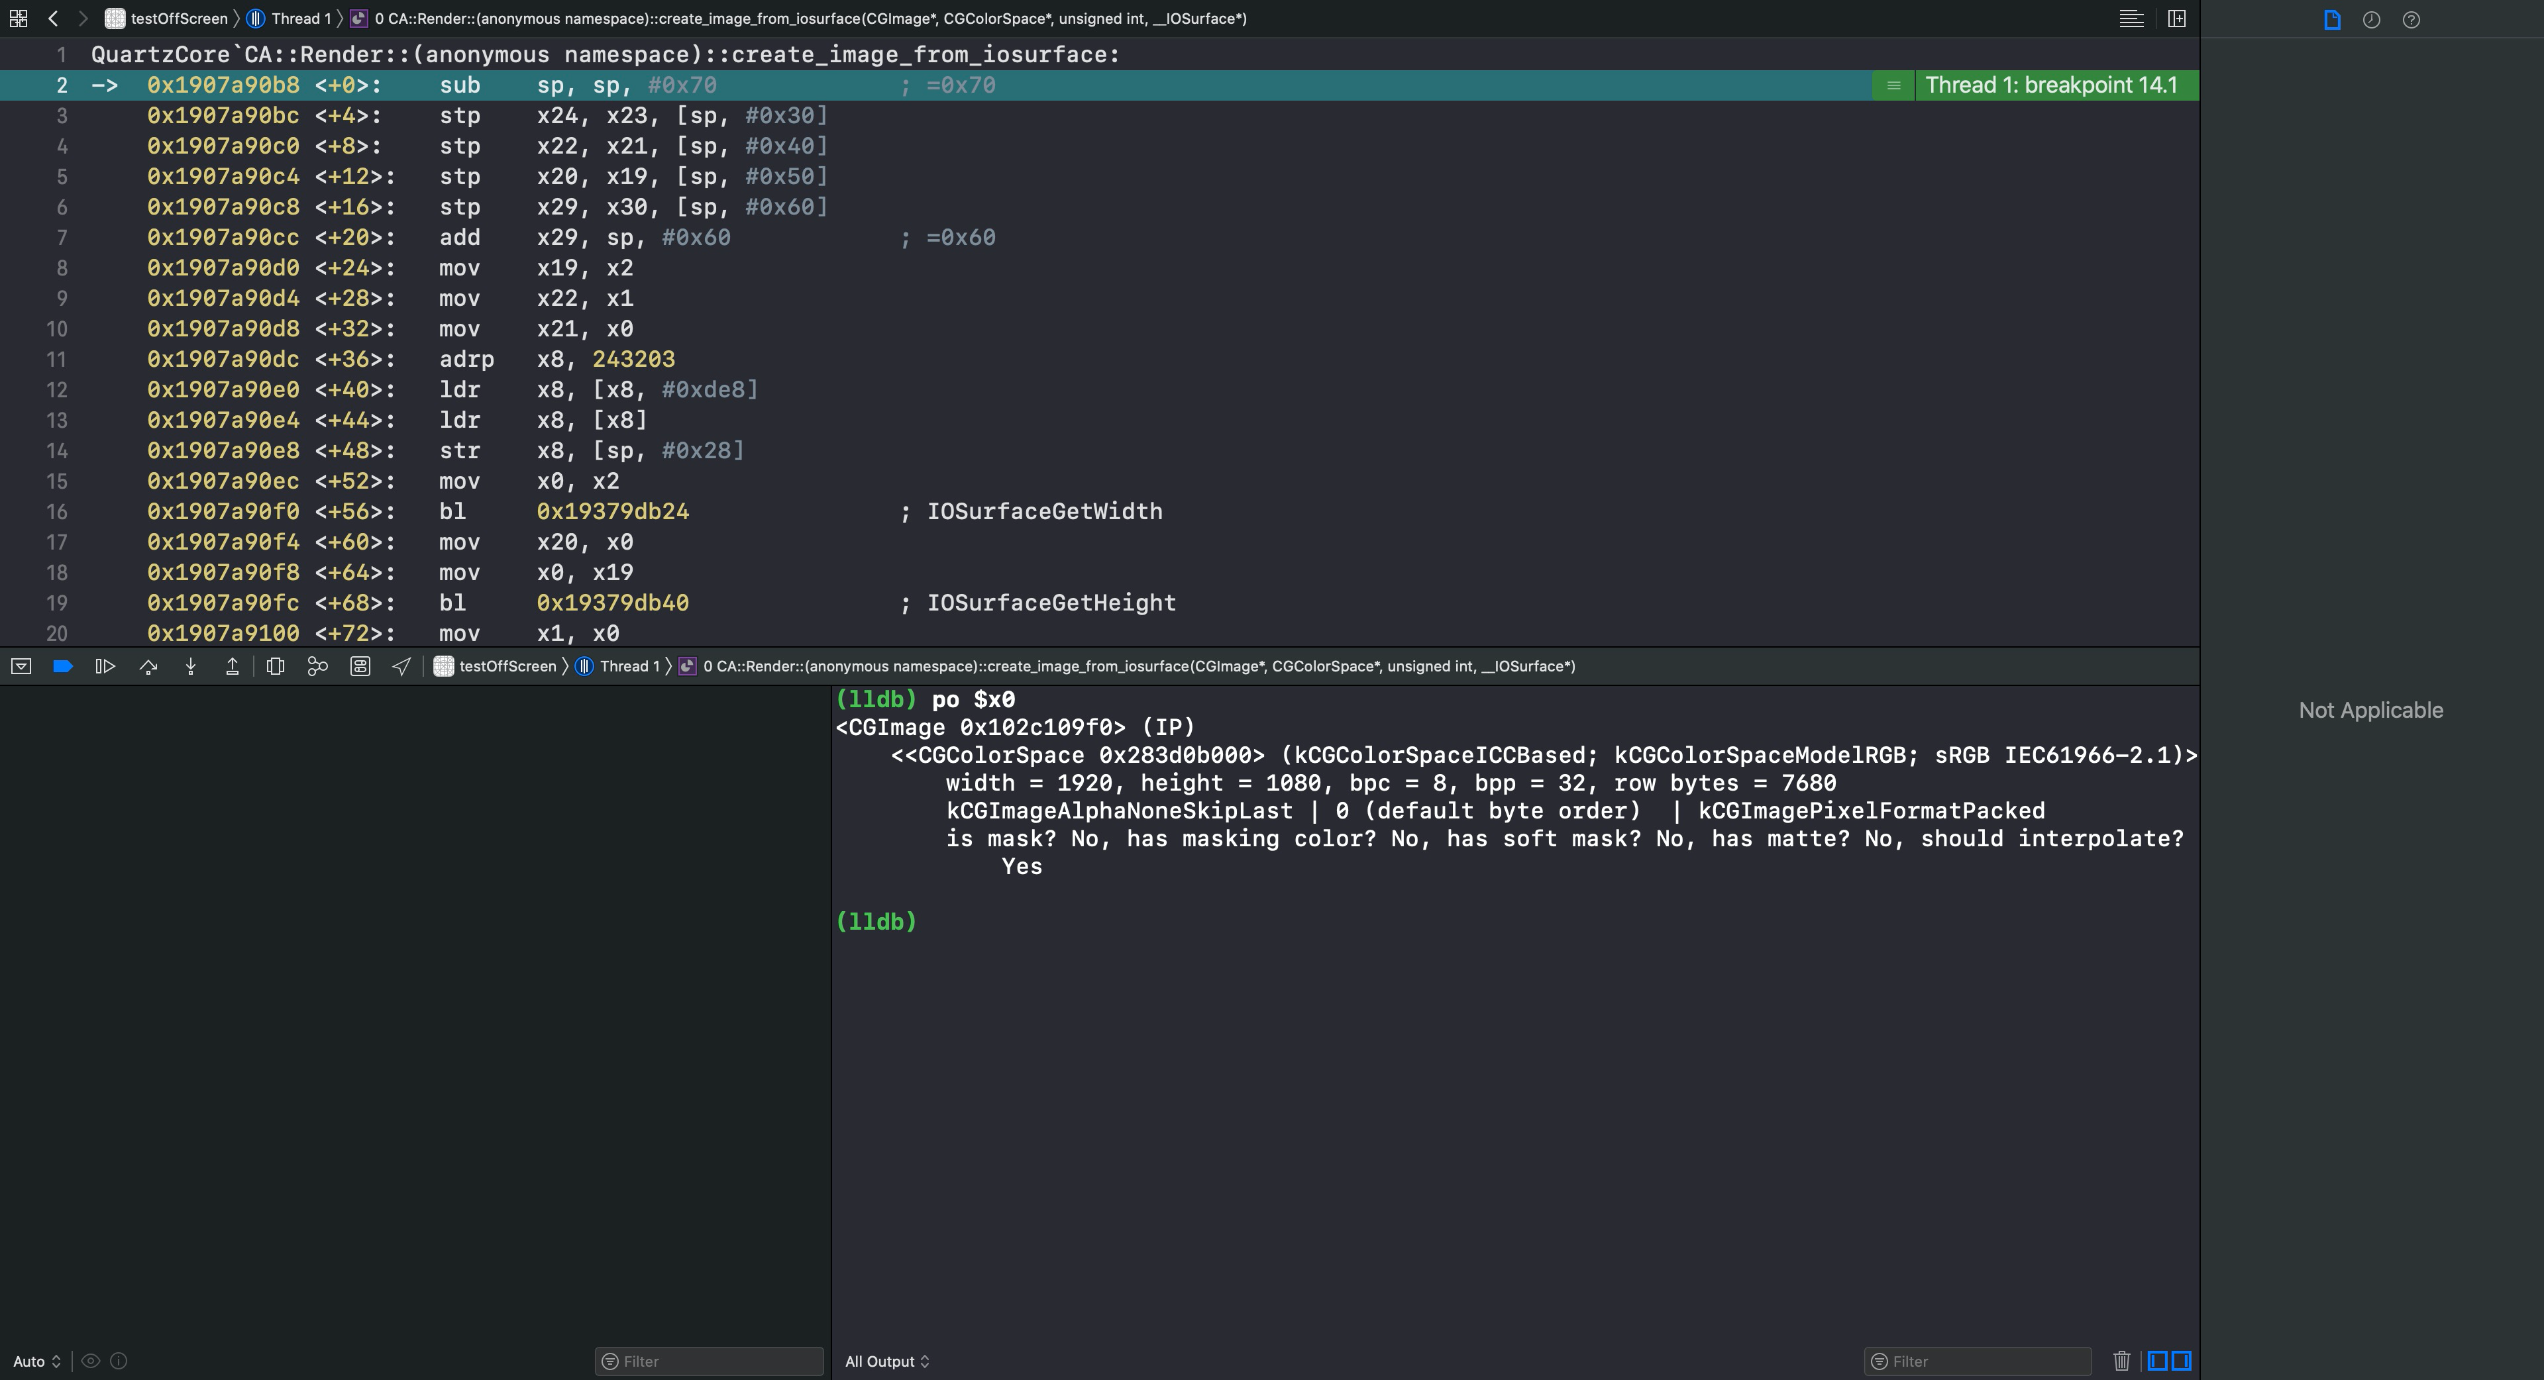This screenshot has height=1380, width=2544.
Task: Deactivate breakpoints toggle
Action: point(63,666)
